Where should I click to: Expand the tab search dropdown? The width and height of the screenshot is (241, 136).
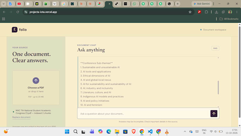(4, 4)
